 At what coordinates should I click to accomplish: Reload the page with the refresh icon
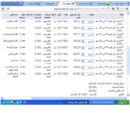(x=118, y=9)
